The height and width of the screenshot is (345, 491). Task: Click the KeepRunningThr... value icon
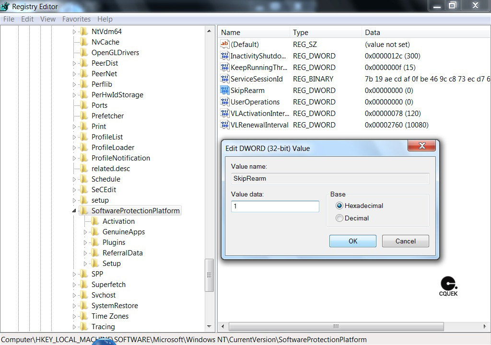(224, 67)
